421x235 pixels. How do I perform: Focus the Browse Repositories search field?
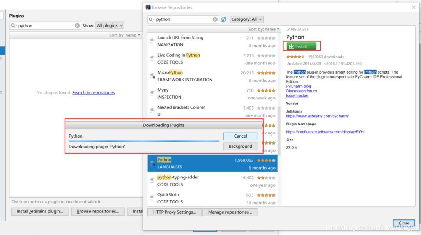pyautogui.click(x=182, y=19)
